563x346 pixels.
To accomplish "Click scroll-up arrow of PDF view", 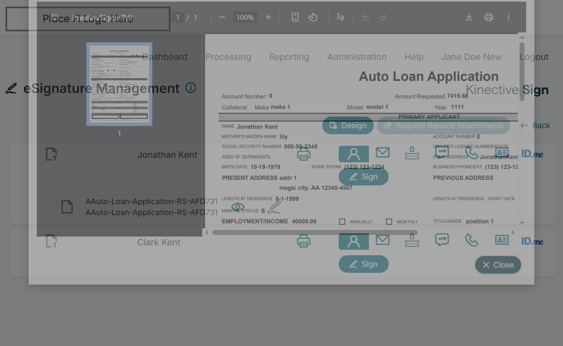I will click(x=522, y=37).
